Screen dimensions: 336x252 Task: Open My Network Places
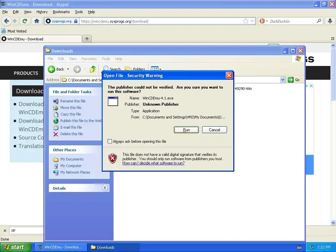(x=75, y=172)
